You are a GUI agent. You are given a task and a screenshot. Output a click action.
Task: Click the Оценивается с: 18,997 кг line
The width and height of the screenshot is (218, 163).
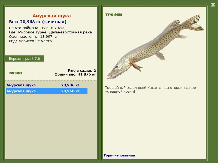[33, 37]
